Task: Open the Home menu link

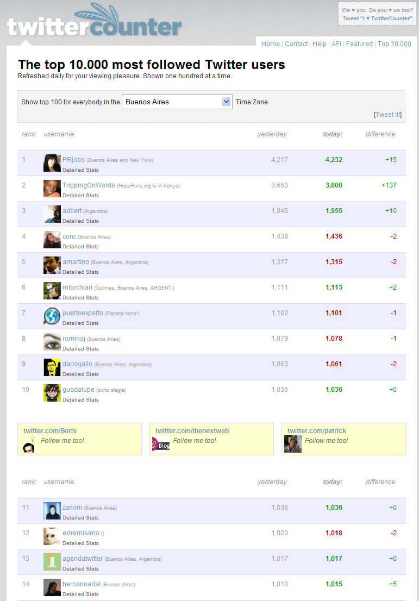Action: pos(271,44)
